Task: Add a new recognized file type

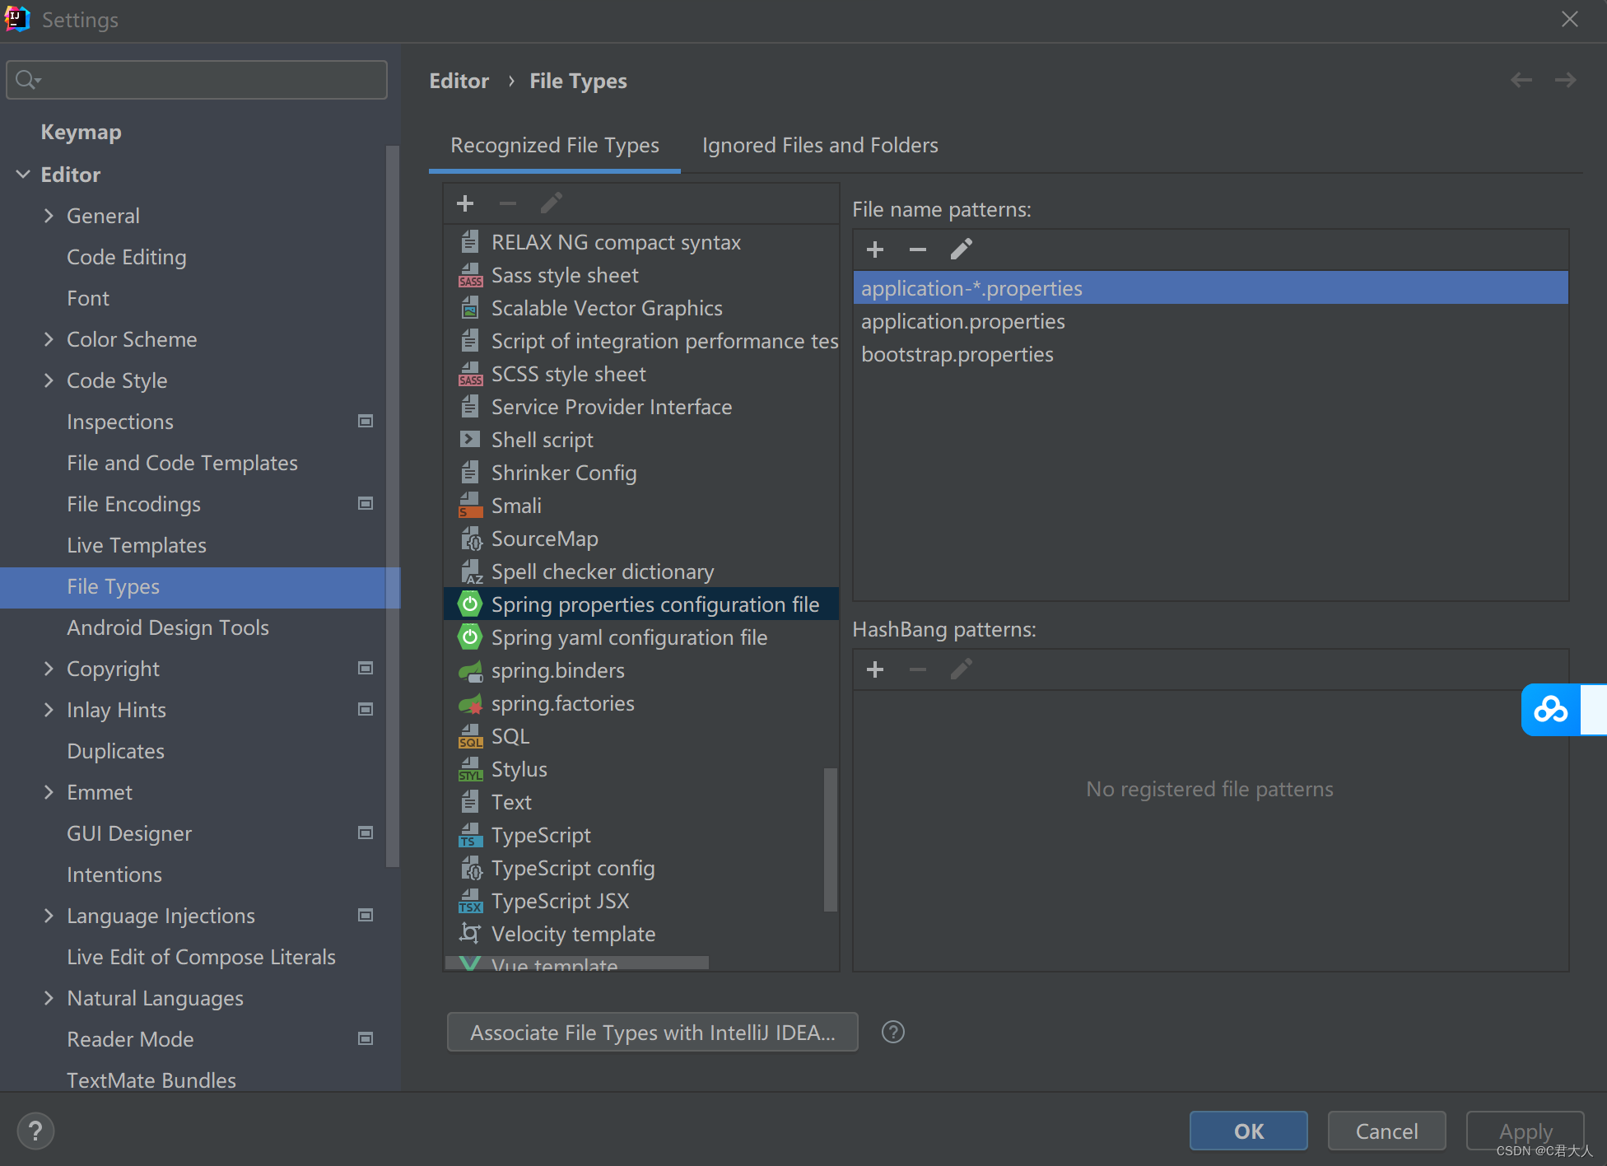Action: [465, 203]
